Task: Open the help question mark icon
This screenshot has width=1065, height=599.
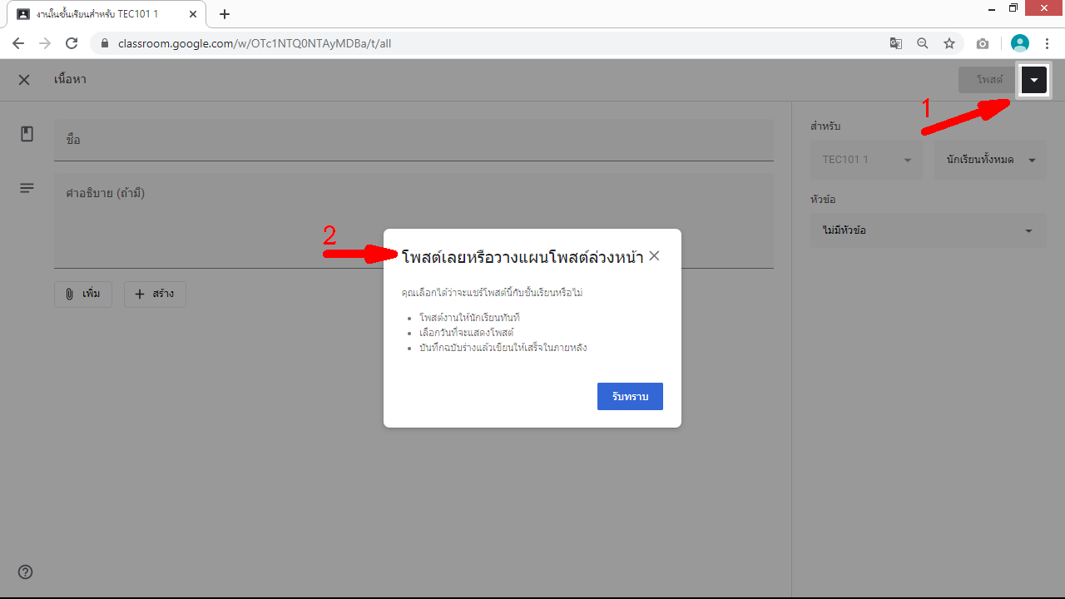Action: pyautogui.click(x=26, y=572)
